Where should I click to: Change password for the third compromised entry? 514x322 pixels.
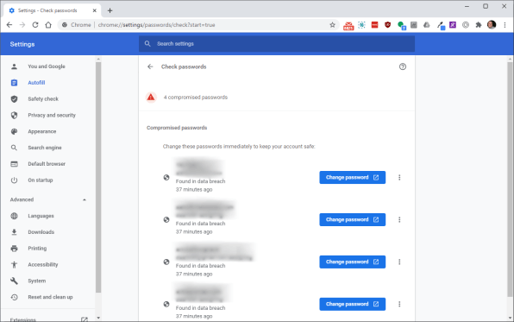[353, 262]
